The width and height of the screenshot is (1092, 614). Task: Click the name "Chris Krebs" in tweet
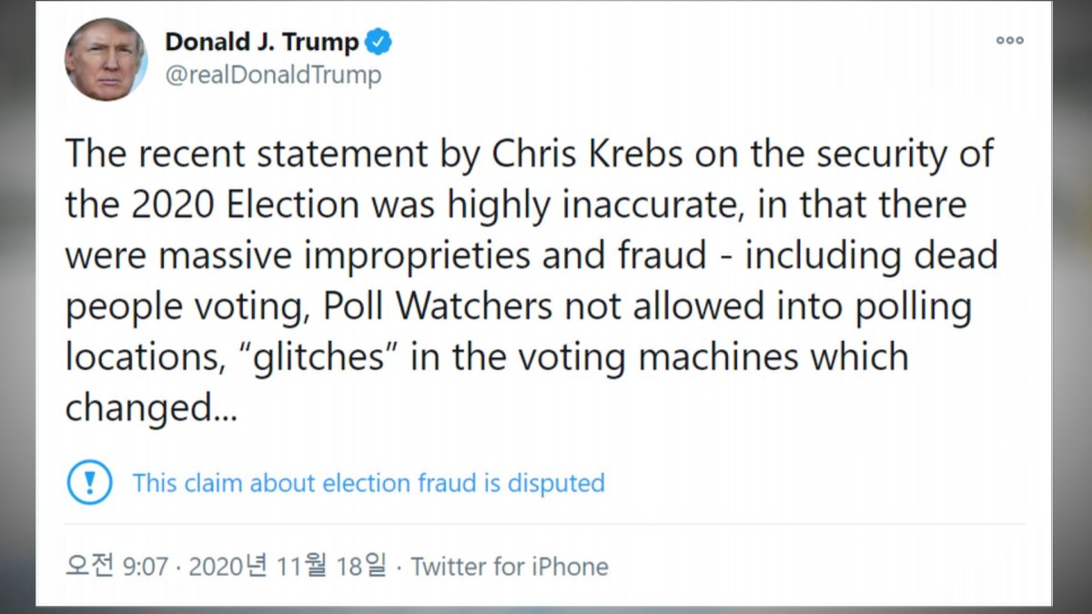(x=588, y=155)
